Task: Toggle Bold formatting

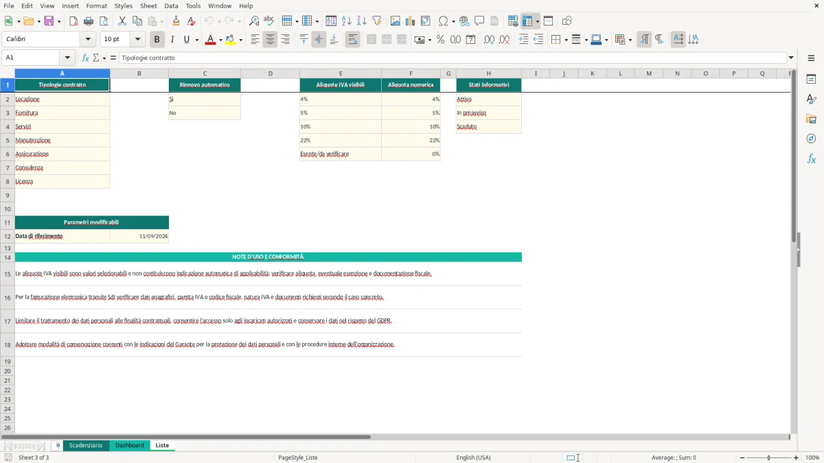Action: tap(157, 40)
